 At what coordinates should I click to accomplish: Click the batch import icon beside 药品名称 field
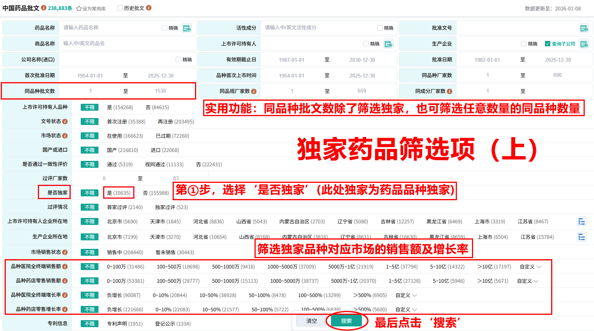tap(187, 28)
